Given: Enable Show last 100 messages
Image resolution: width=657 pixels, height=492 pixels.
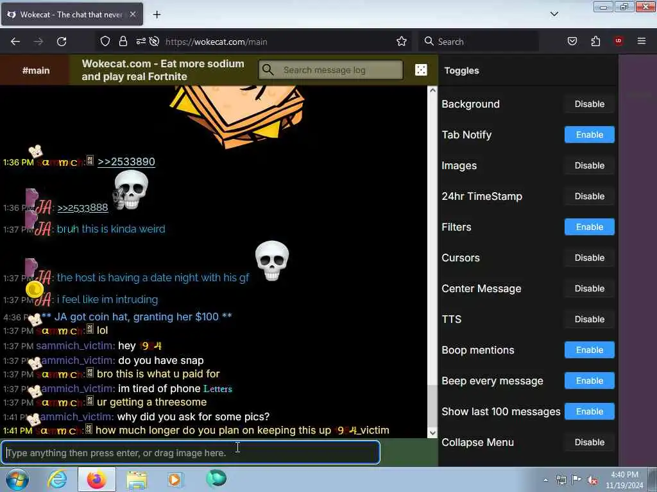Looking at the screenshot, I should [x=589, y=411].
